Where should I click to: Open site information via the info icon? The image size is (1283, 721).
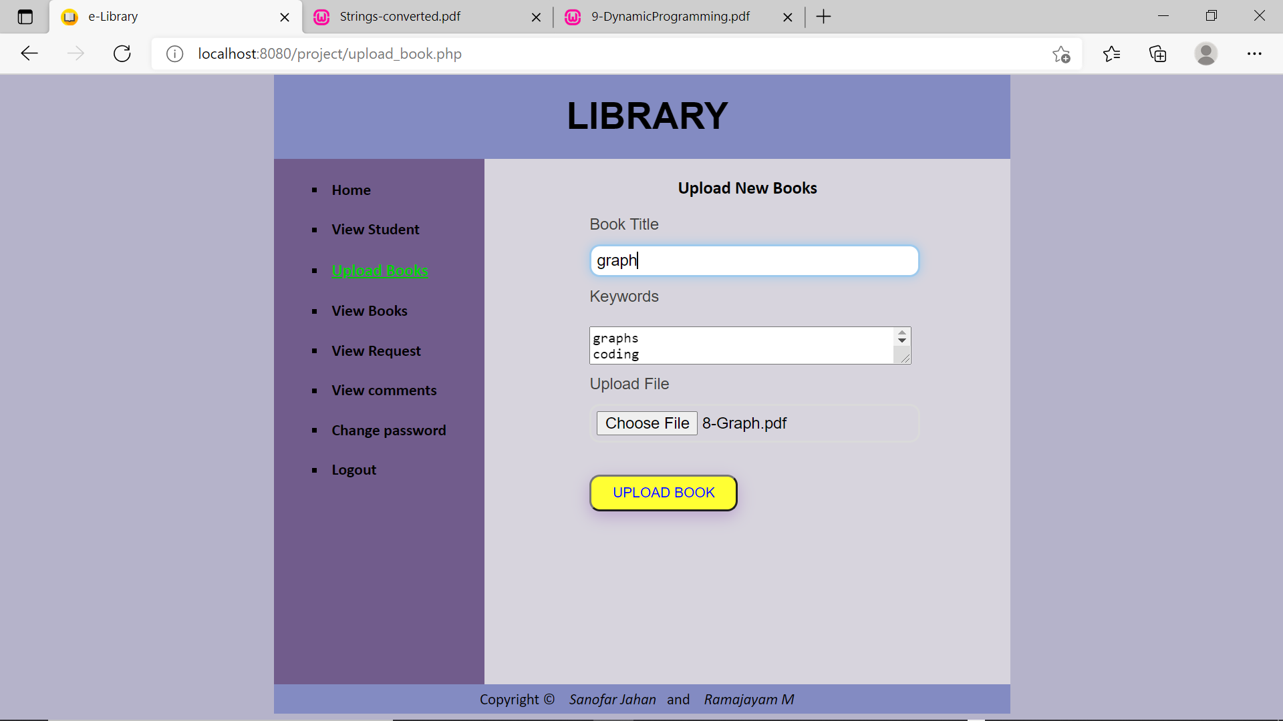pos(174,54)
